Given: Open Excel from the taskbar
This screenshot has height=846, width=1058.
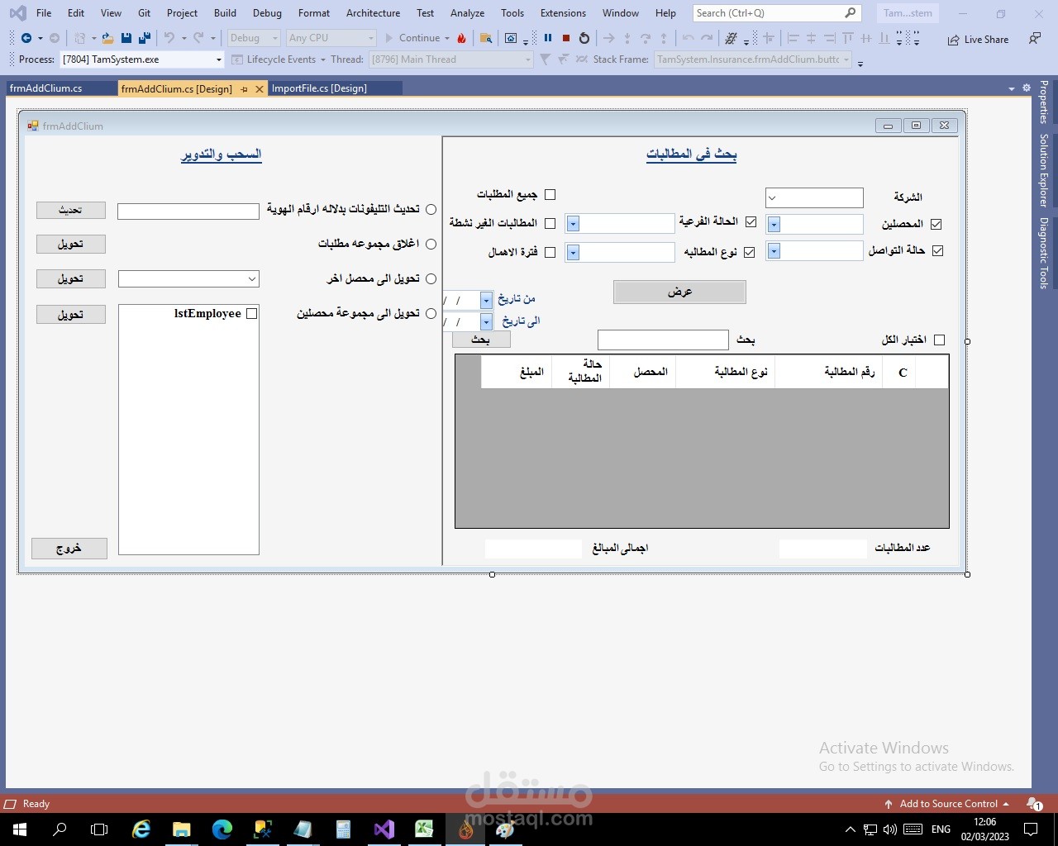Looking at the screenshot, I should click(425, 829).
